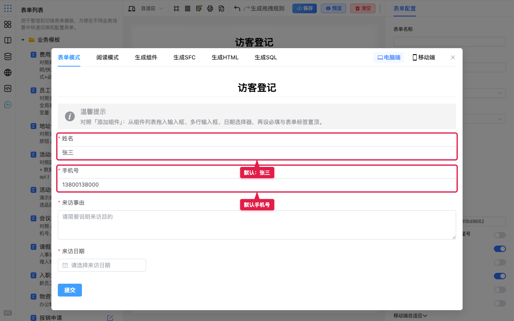Image resolution: width=514 pixels, height=321 pixels.
Task: Click the document icon of 入职 template
Action: 34,276
